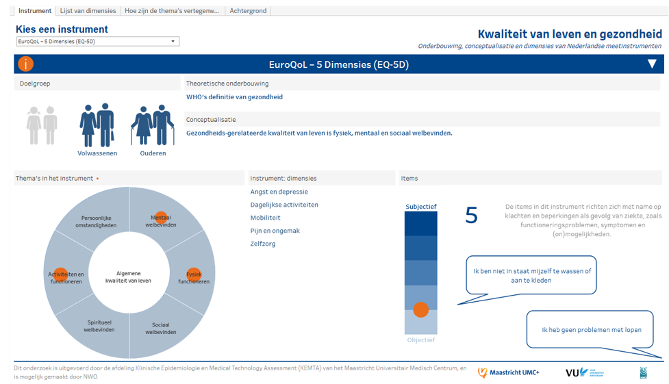Click the large number 5 items count

tap(471, 215)
